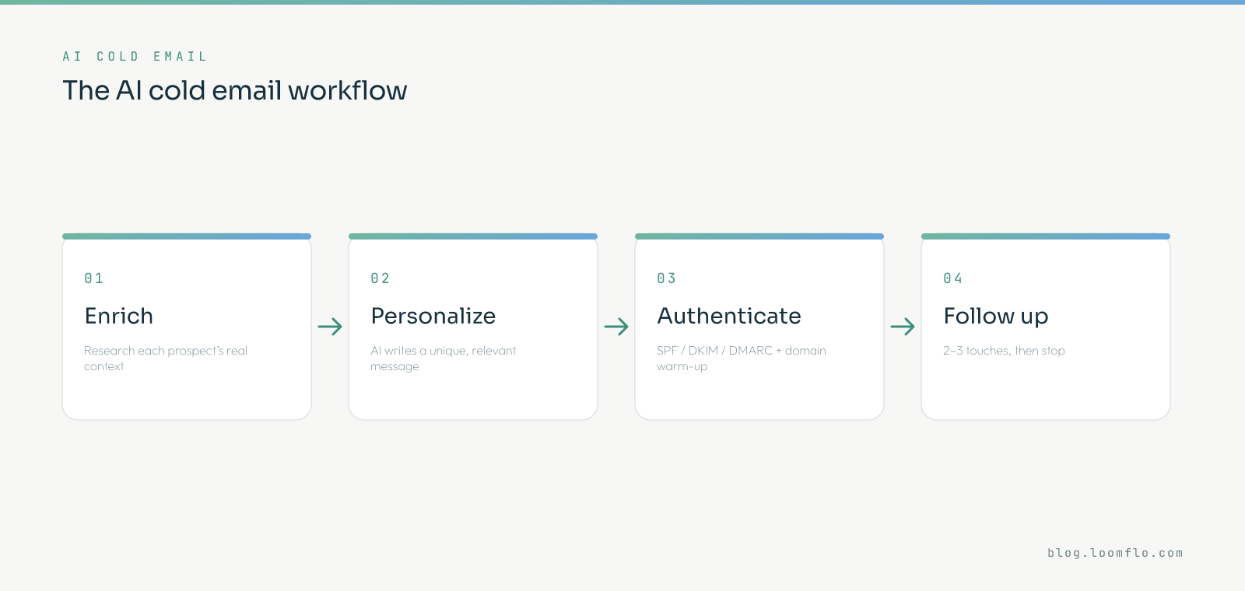The height and width of the screenshot is (591, 1245).
Task: Select the 'The AI cold email workflow' title
Action: [x=235, y=90]
